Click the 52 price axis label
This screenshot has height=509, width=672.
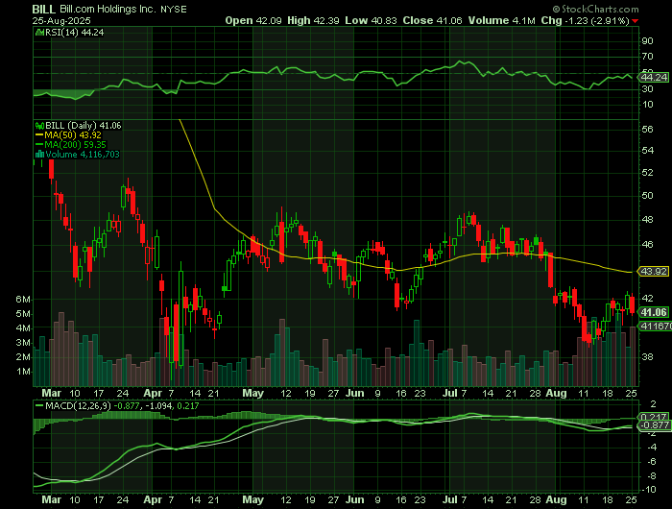point(648,172)
